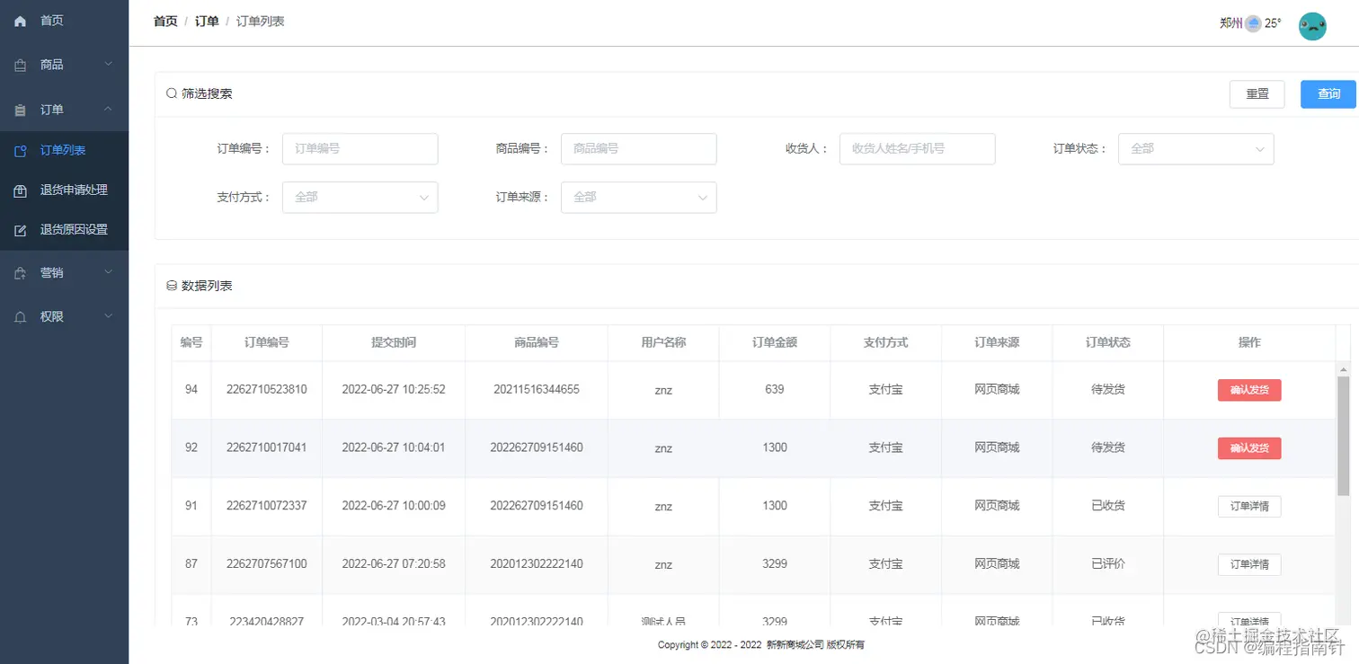Click row ID 87 cell

[191, 564]
